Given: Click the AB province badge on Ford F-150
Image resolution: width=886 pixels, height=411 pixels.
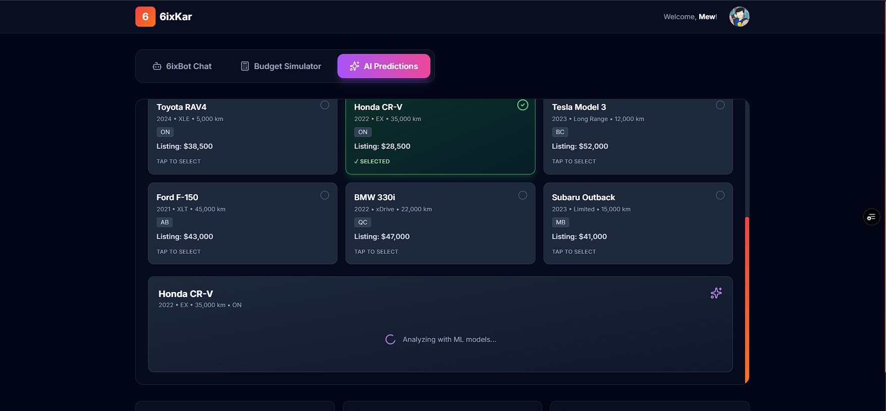Looking at the screenshot, I should point(165,222).
